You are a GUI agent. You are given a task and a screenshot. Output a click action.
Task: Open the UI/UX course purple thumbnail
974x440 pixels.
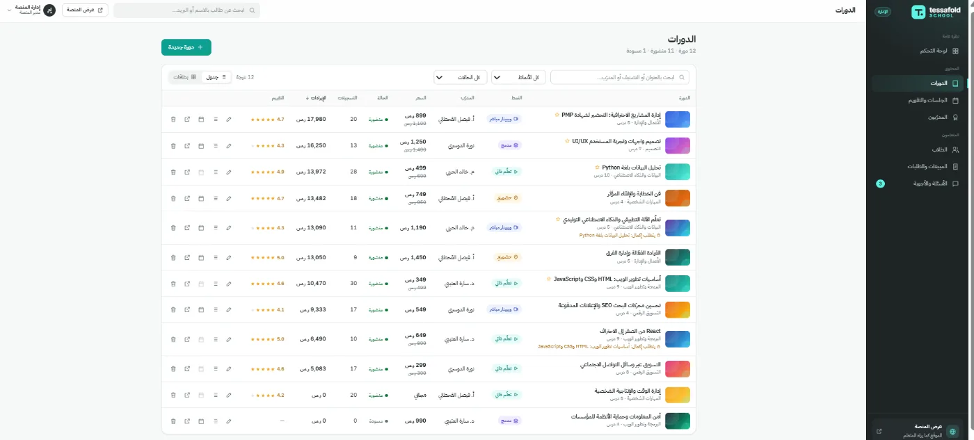tap(678, 146)
